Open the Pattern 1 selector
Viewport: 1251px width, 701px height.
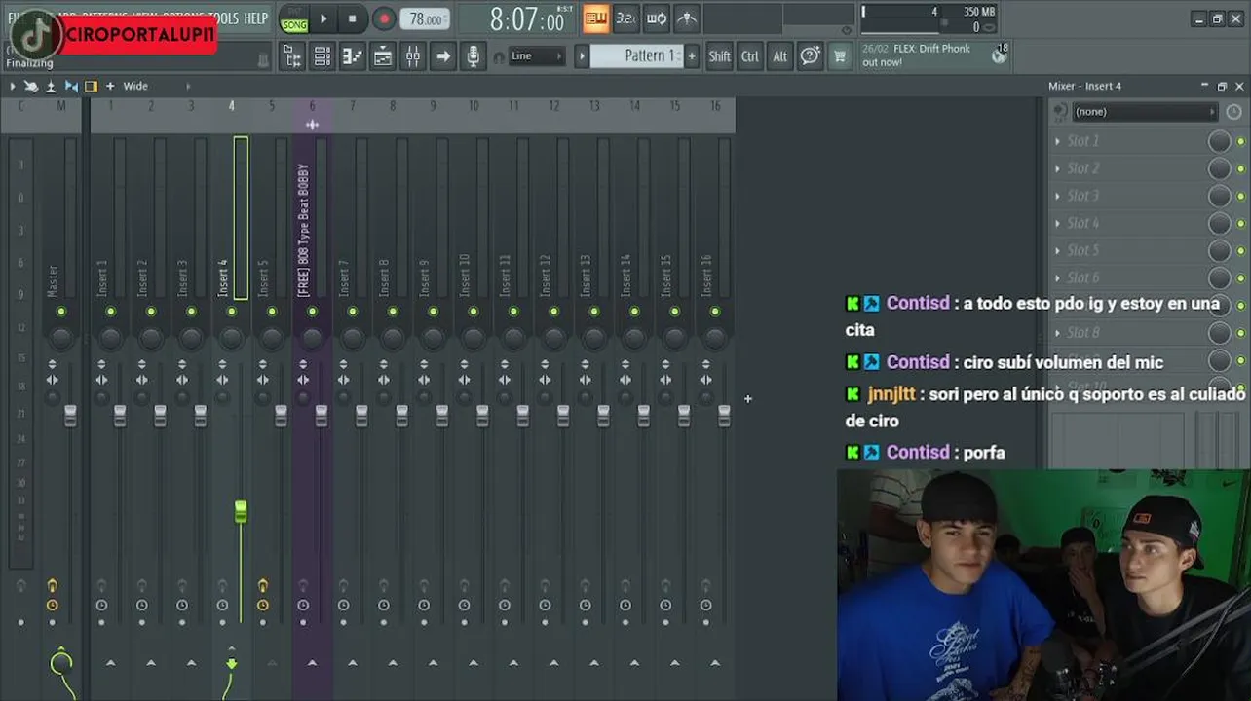[x=636, y=56]
